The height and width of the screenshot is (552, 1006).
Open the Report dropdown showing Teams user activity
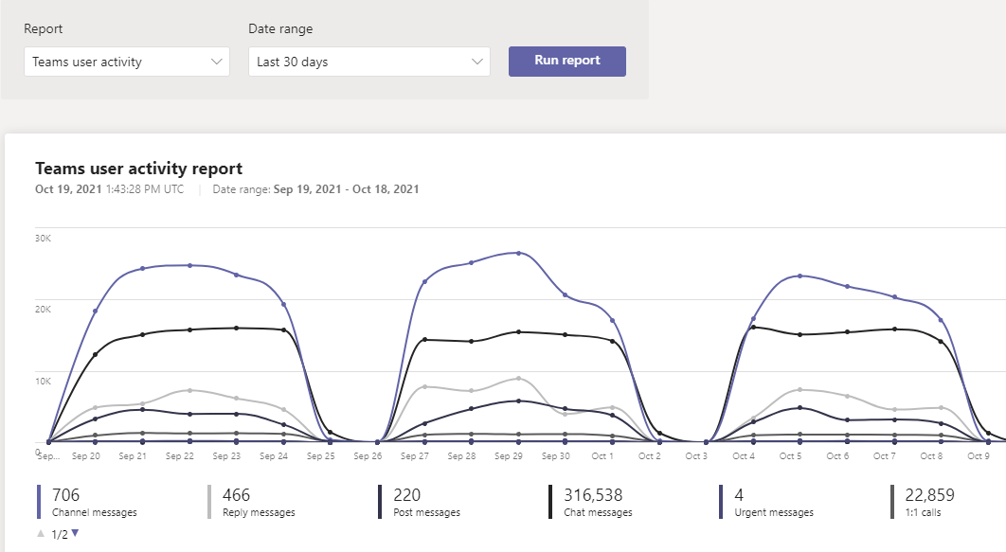(127, 62)
